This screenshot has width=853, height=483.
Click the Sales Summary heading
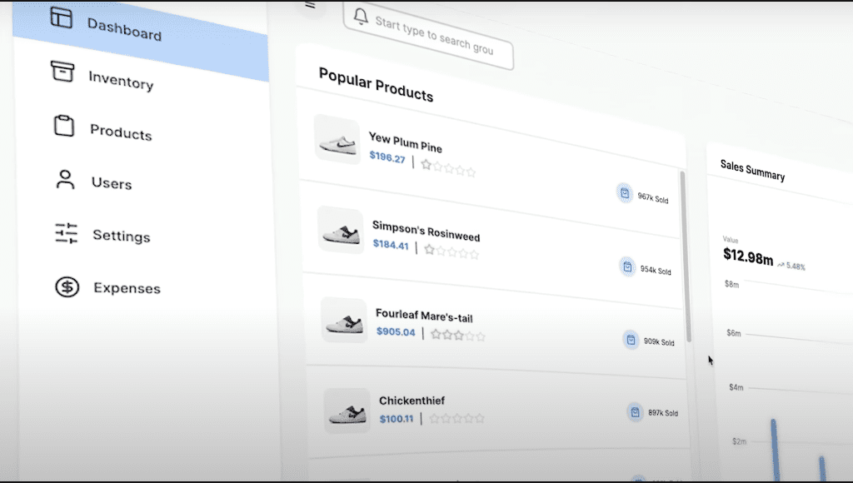coord(752,170)
